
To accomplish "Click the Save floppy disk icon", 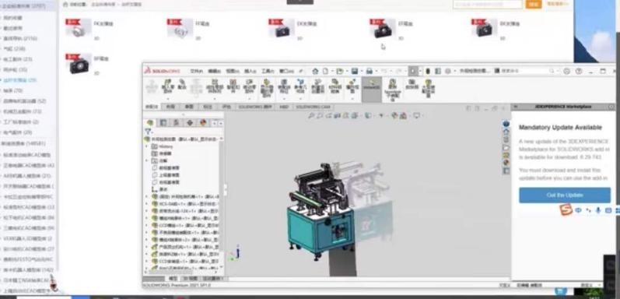I will 354,72.
